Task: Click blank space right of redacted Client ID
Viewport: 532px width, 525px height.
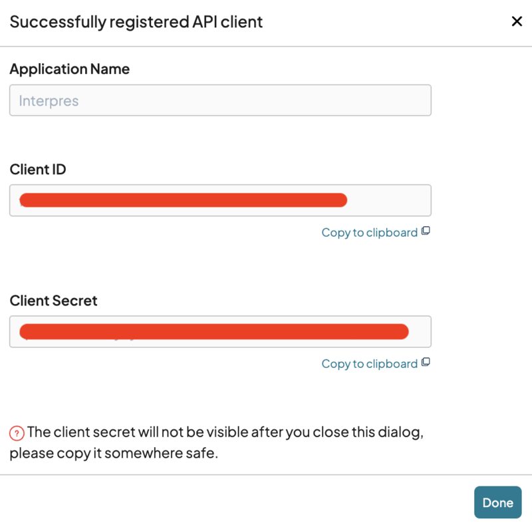Action: (389, 200)
